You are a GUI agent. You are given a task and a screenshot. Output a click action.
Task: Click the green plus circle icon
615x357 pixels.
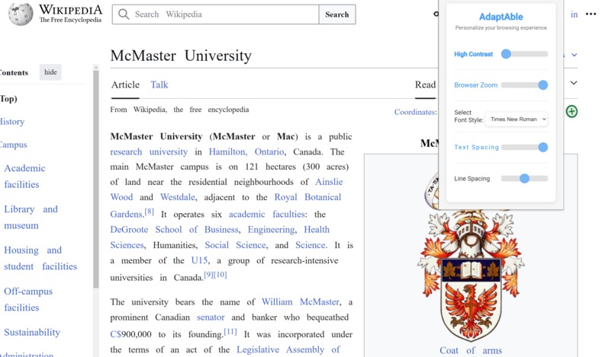point(572,112)
